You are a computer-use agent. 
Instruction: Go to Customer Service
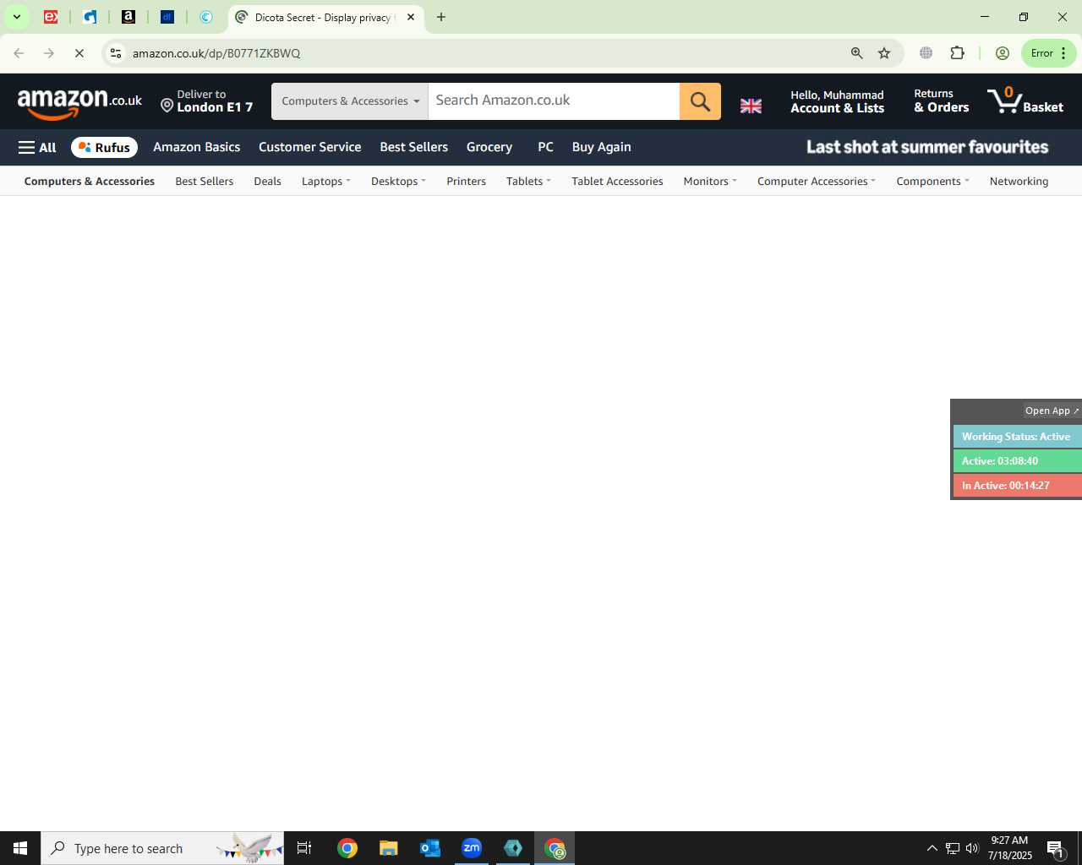(x=310, y=147)
